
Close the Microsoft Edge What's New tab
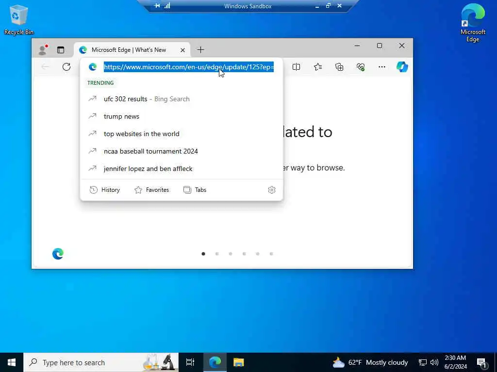pyautogui.click(x=182, y=50)
